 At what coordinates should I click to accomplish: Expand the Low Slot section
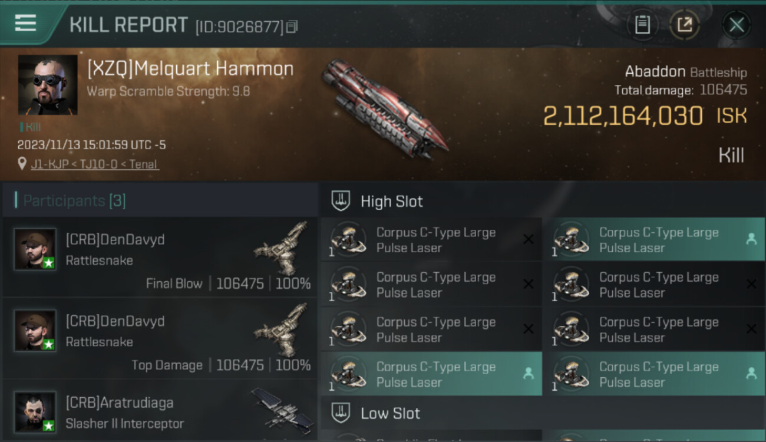pos(390,413)
